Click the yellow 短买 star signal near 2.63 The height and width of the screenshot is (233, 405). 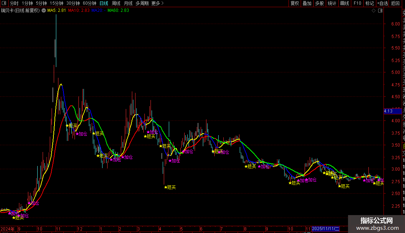click(166, 187)
